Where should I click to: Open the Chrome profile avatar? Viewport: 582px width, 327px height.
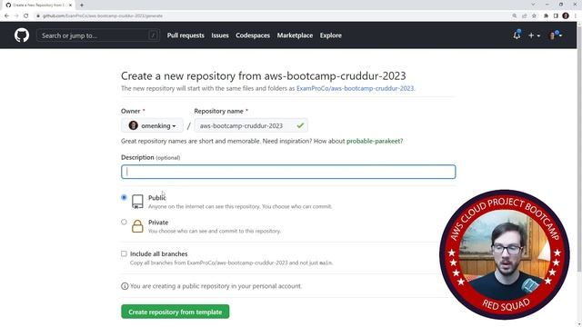(x=566, y=16)
